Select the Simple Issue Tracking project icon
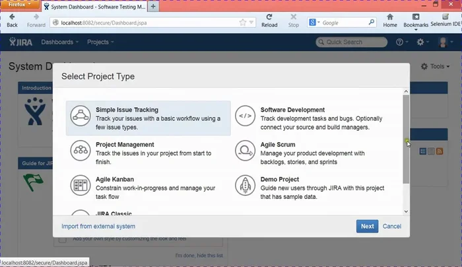Image resolution: width=462 pixels, height=267 pixels. [81, 116]
